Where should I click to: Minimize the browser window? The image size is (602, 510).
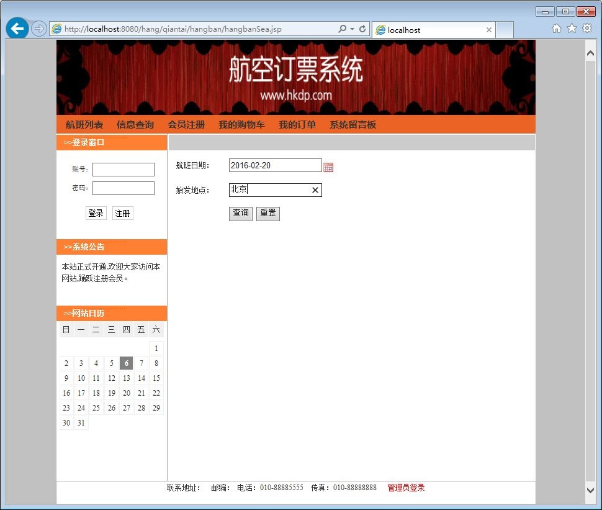click(545, 12)
